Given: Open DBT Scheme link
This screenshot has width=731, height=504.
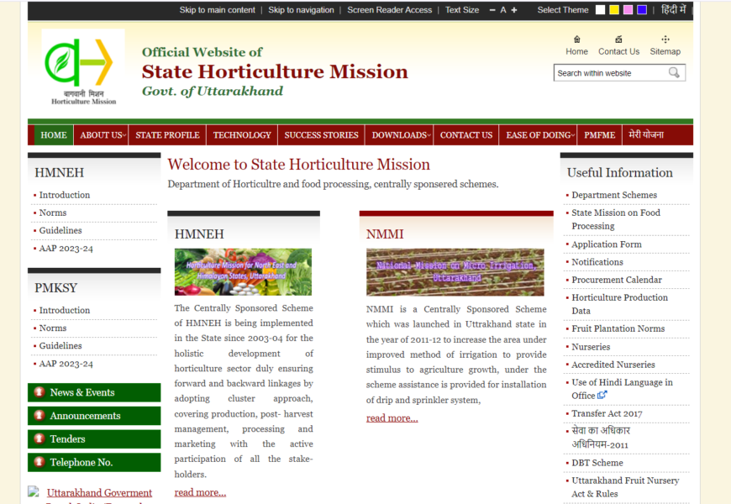Looking at the screenshot, I should click(597, 463).
